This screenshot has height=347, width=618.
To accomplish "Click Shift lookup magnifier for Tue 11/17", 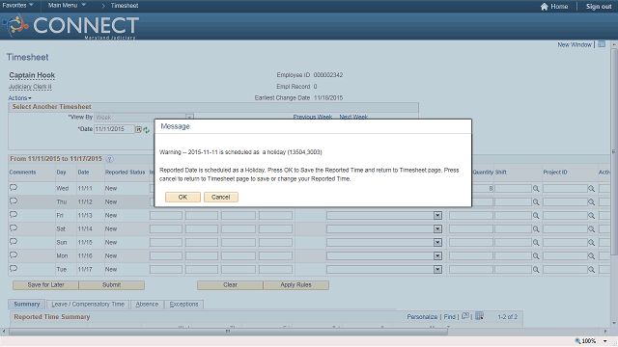I will click(536, 270).
